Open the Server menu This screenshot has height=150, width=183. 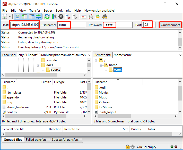click(x=48, y=11)
